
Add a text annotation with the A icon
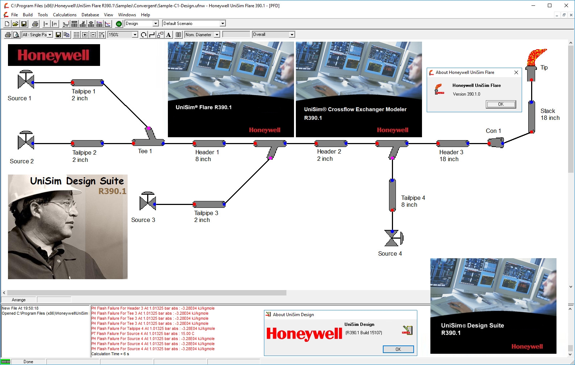169,35
